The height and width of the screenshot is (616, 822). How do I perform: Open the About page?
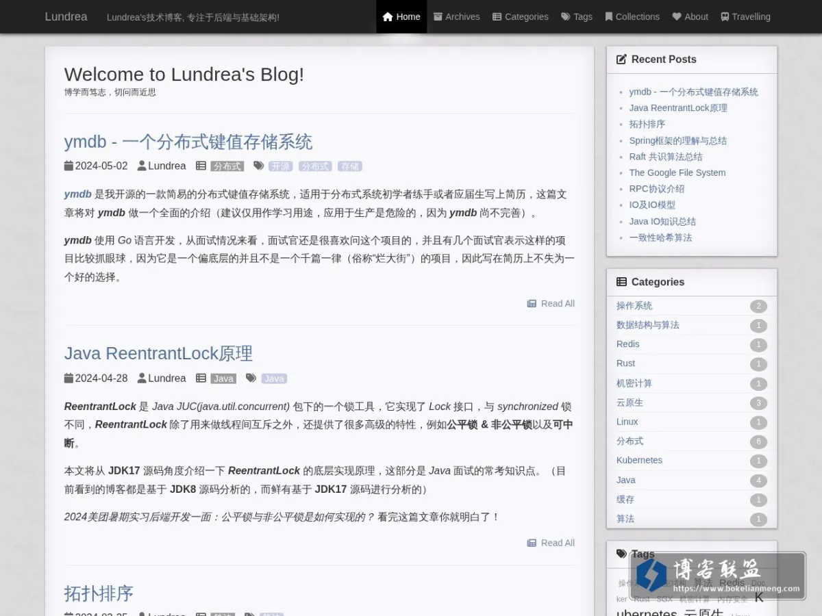pos(690,16)
